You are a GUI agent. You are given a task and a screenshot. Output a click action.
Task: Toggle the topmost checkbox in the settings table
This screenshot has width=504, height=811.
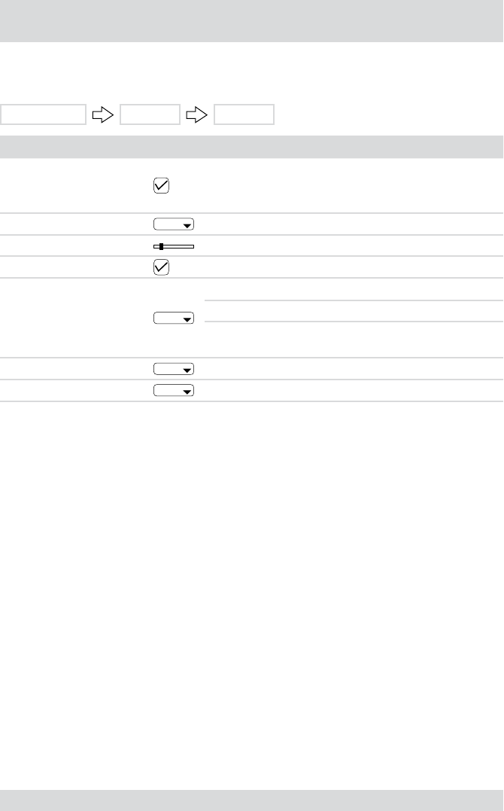coord(161,186)
